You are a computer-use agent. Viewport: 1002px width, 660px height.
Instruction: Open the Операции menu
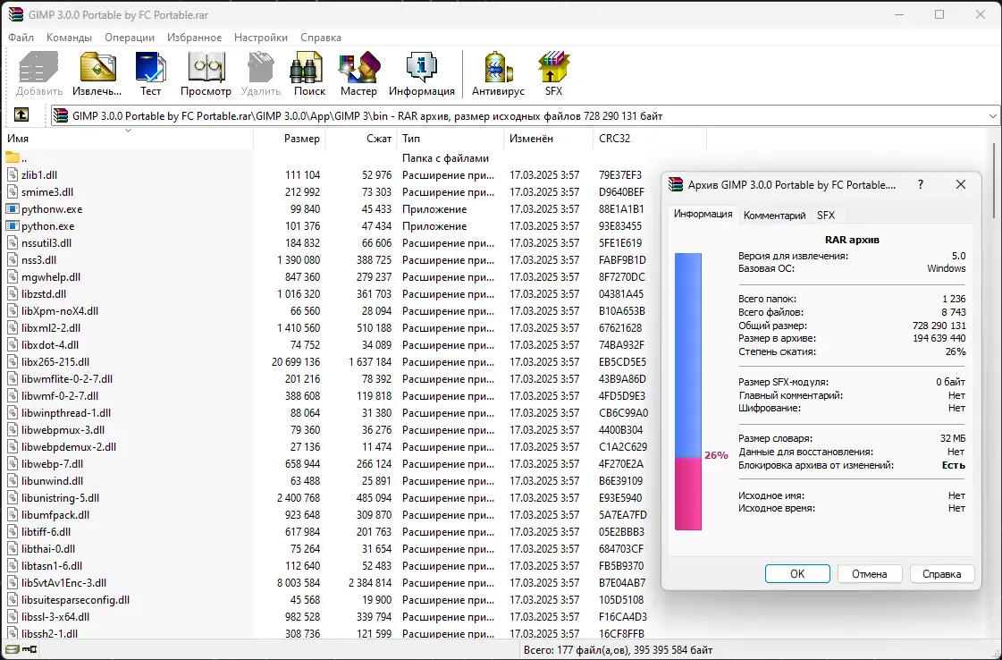pyautogui.click(x=130, y=37)
